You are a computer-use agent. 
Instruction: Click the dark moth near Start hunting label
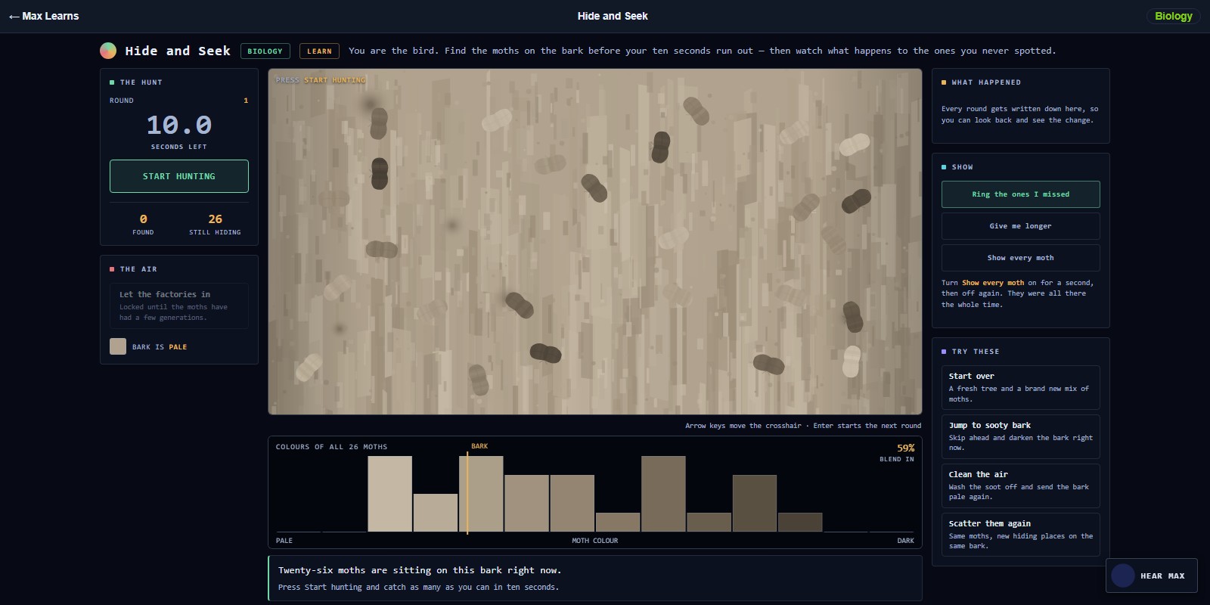(x=379, y=123)
